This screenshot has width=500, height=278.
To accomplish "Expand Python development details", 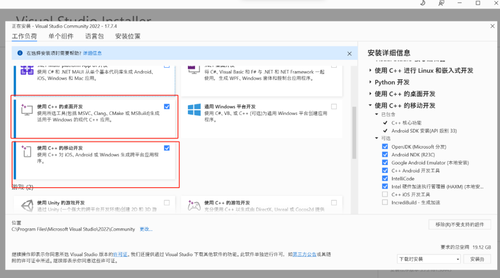I will (370, 82).
